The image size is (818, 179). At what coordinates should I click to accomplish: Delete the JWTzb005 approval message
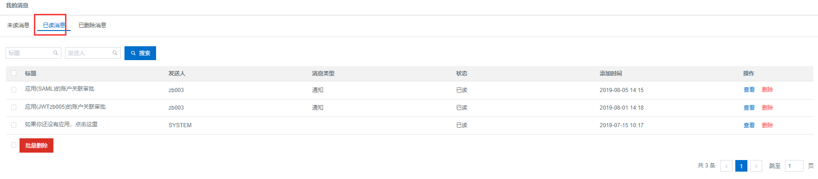[x=767, y=107]
